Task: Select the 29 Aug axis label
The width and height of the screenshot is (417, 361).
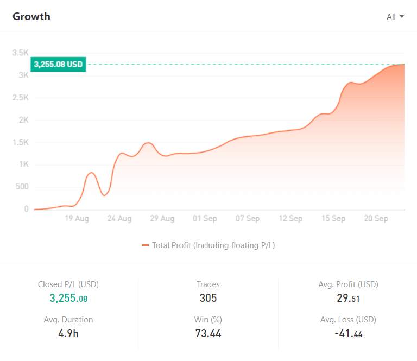Action: (x=162, y=219)
